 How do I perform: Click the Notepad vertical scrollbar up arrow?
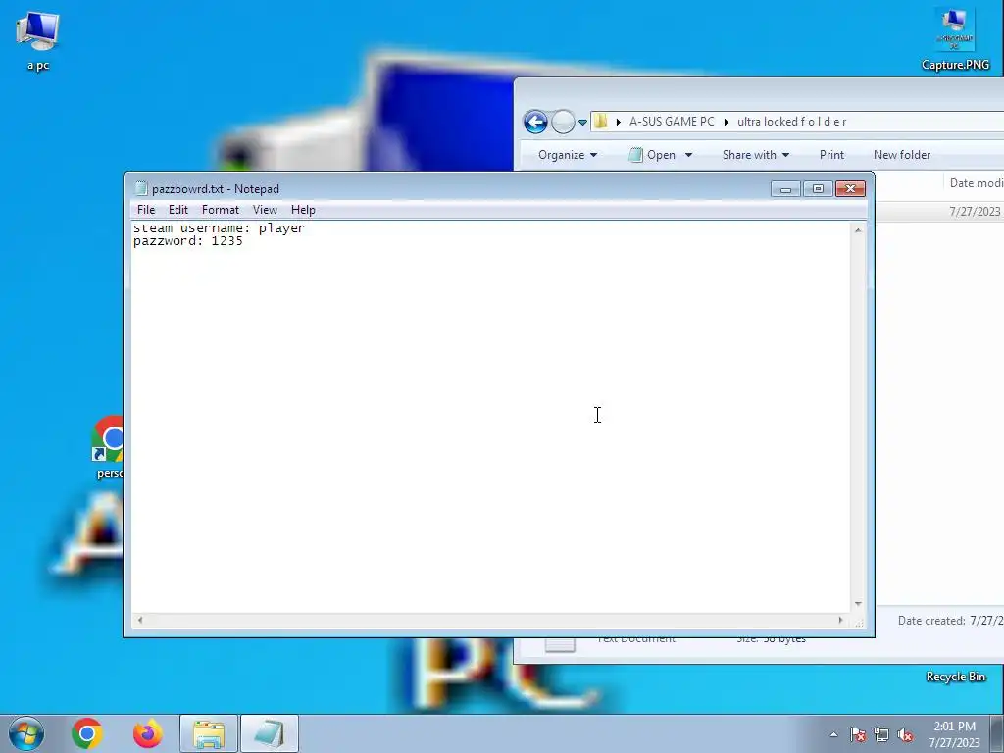coord(858,229)
